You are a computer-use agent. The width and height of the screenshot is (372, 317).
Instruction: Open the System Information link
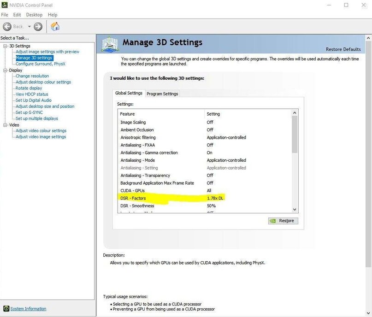pyautogui.click(x=28, y=309)
